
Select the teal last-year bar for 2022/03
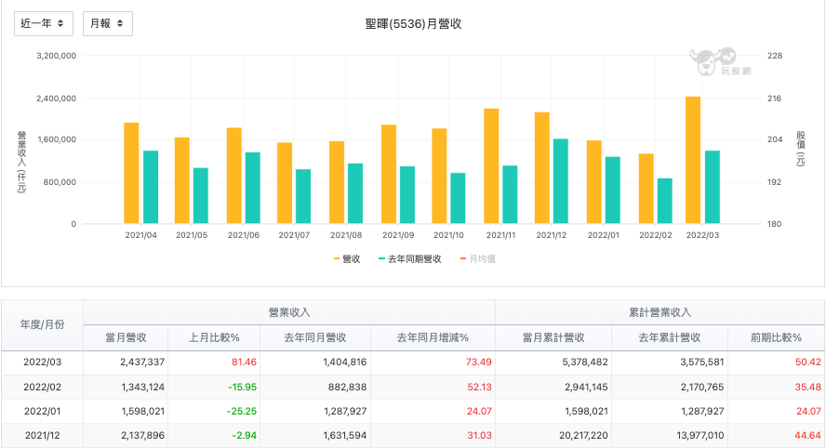point(713,188)
